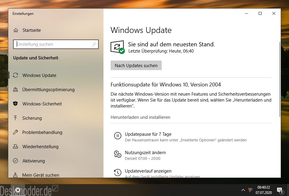The height and width of the screenshot is (196, 289).
Task: Click the colorful striped tray icon
Action: [250, 190]
